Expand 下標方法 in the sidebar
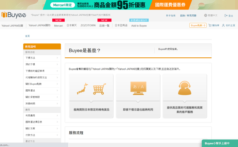Image resolution: width=238 pixels, height=147 pixels. [42, 58]
